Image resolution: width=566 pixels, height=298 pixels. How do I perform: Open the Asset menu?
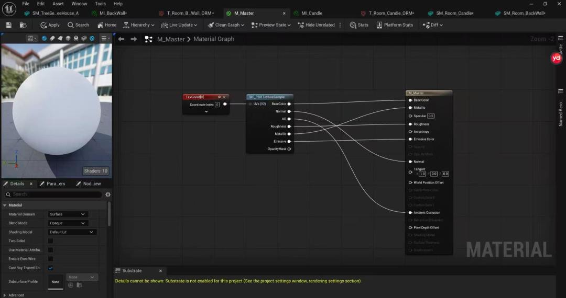pyautogui.click(x=58, y=4)
